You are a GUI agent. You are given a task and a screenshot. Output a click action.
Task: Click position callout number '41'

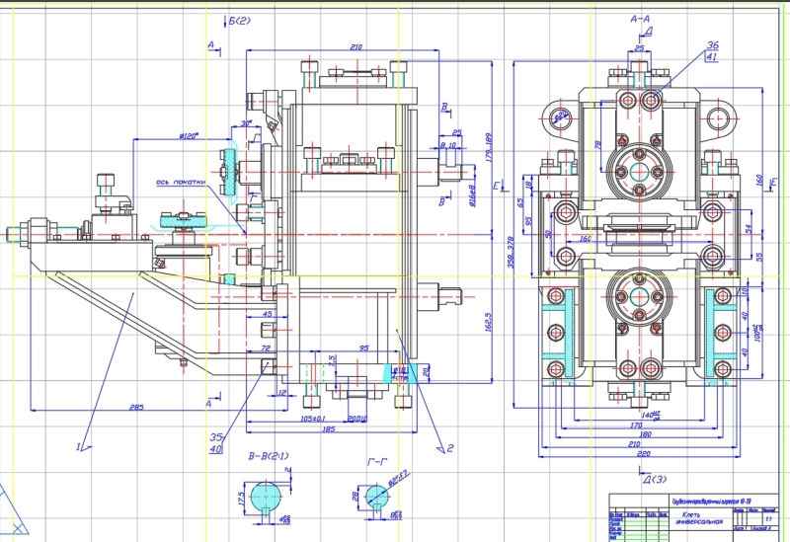(x=711, y=57)
